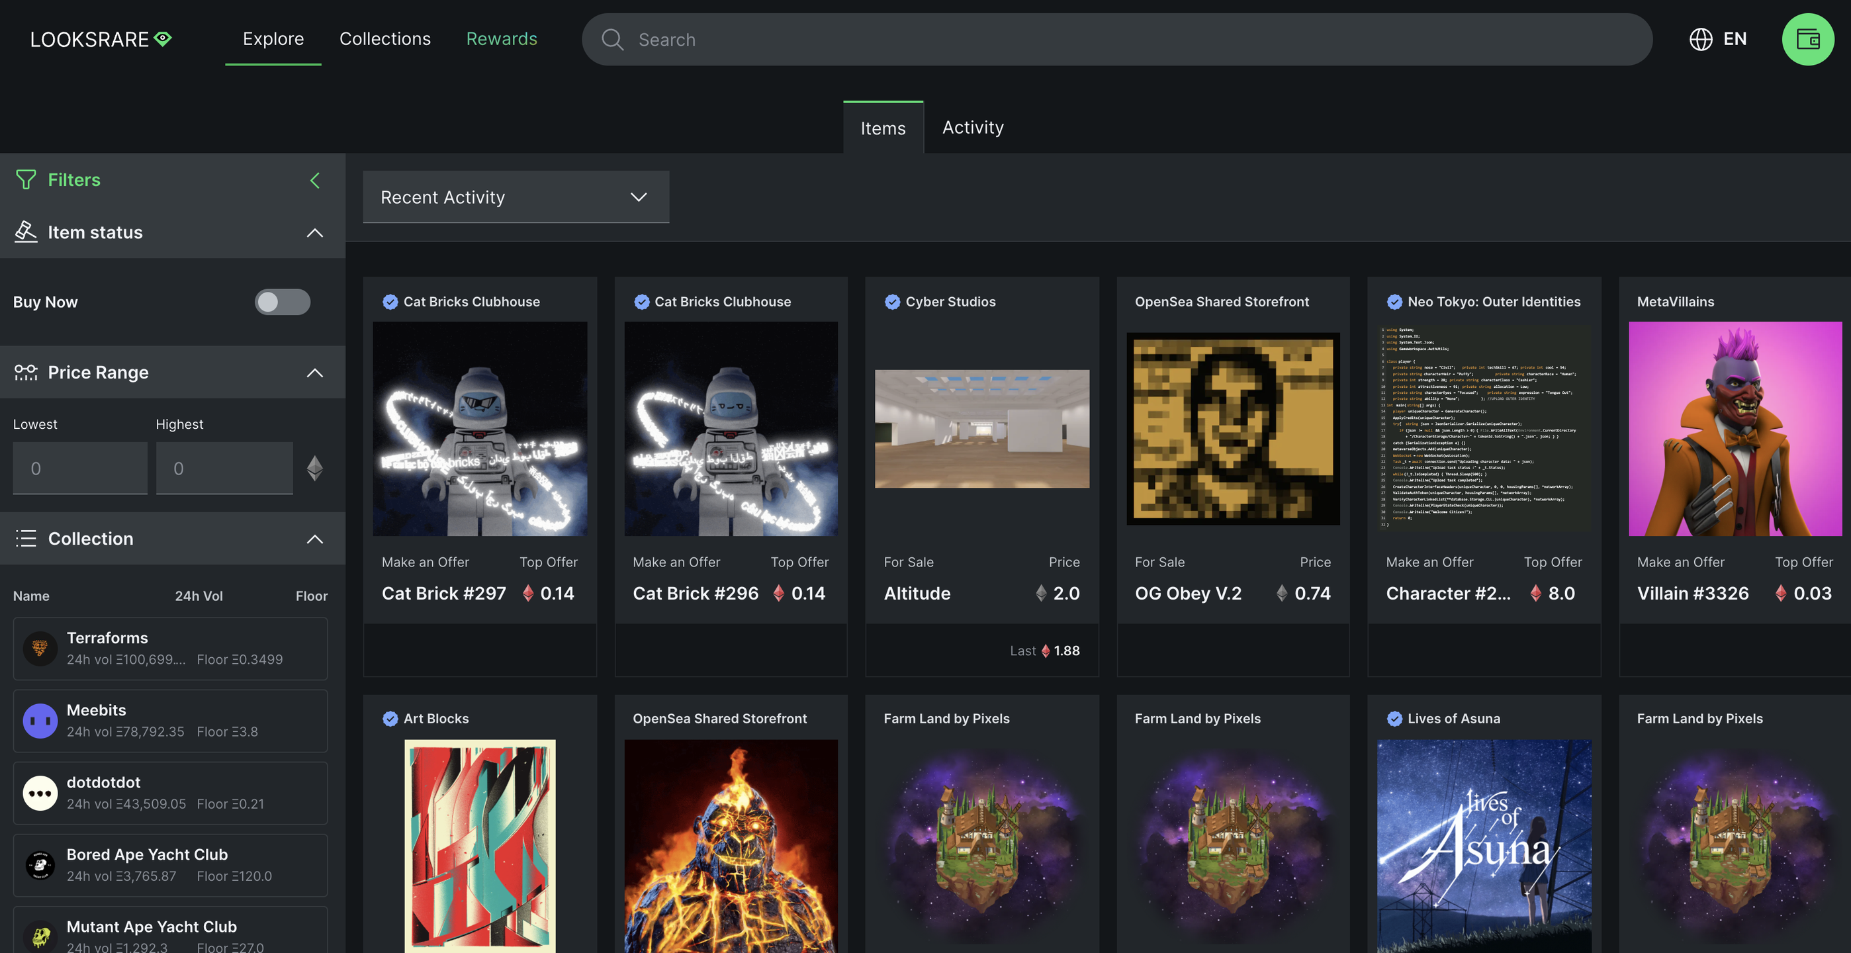
Task: Open the Recent Activity sort dropdown
Action: (x=516, y=197)
